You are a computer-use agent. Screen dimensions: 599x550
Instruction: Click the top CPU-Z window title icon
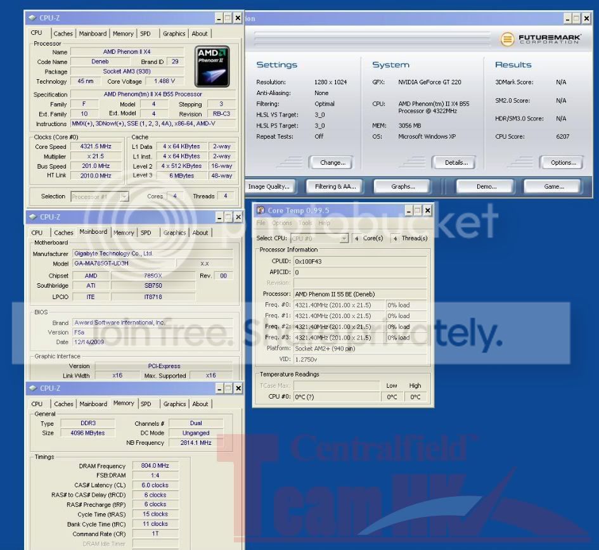click(33, 18)
